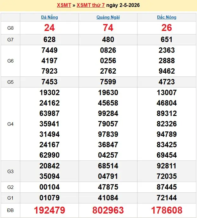Click G4 number 97839
The height and width of the screenshot is (218, 197).
108,134
